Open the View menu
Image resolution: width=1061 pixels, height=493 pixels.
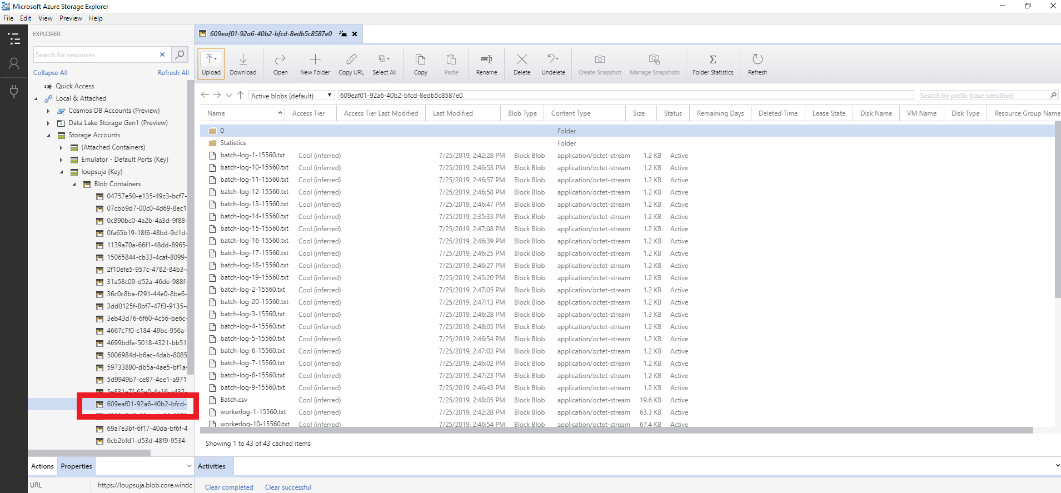click(45, 18)
